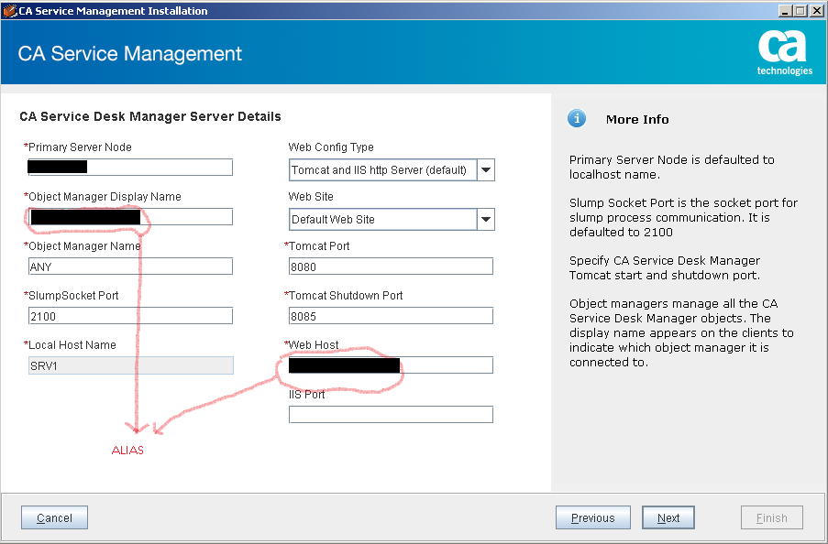Go back with the Previous button
The height and width of the screenshot is (544, 828).
592,517
